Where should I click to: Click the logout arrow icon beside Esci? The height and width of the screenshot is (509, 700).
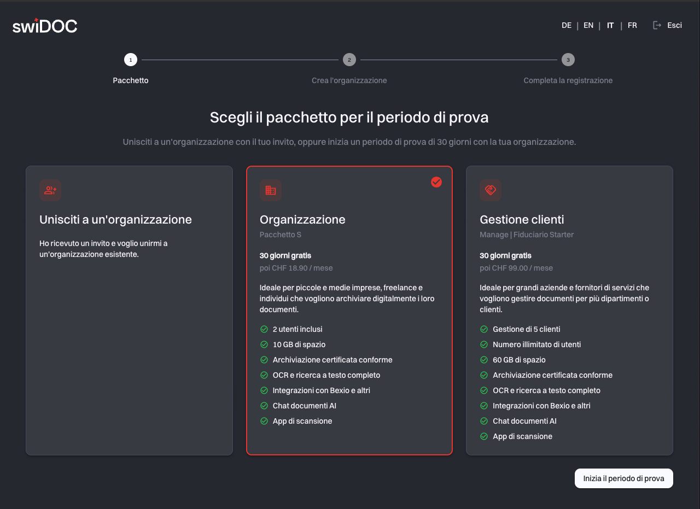(x=657, y=25)
